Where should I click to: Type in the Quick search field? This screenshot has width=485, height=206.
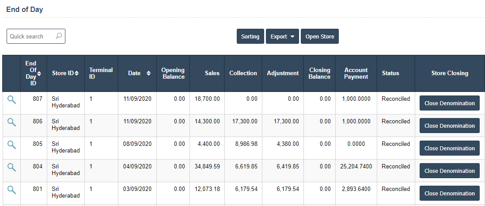tap(31, 37)
